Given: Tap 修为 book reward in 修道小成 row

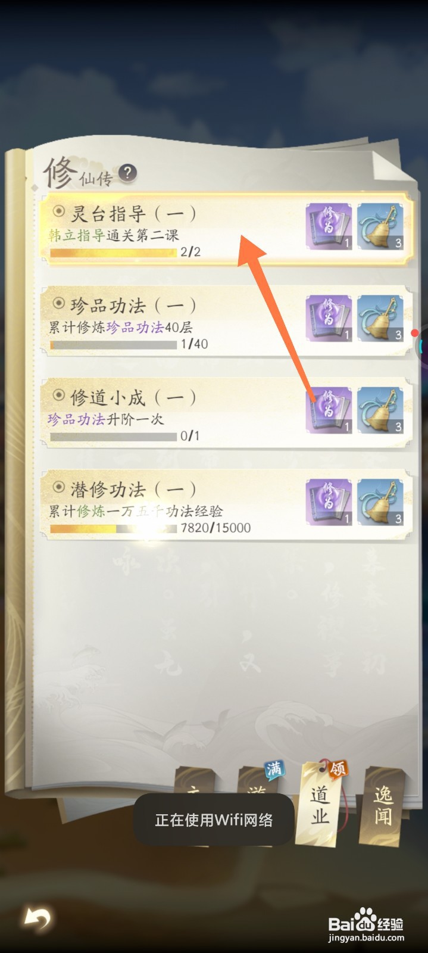Looking at the screenshot, I should tap(329, 410).
